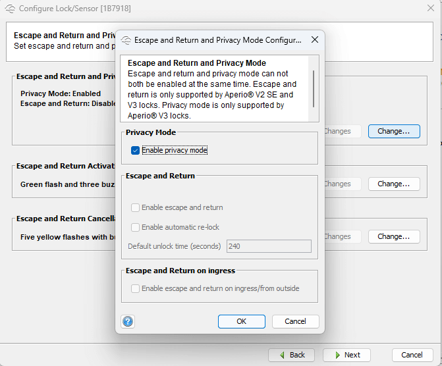
Task: Toggle Enable escape and return checkbox
Action: coord(136,207)
